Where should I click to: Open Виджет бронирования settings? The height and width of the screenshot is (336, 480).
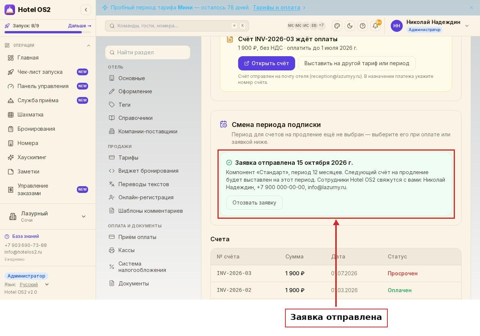pos(148,171)
